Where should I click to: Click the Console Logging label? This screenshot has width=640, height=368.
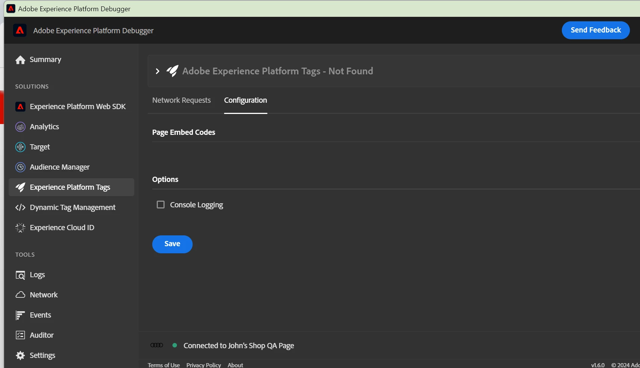point(196,205)
